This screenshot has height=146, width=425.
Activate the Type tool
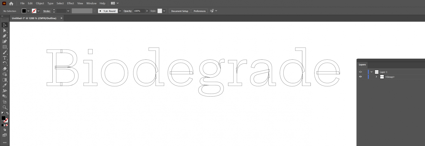coord(5,58)
